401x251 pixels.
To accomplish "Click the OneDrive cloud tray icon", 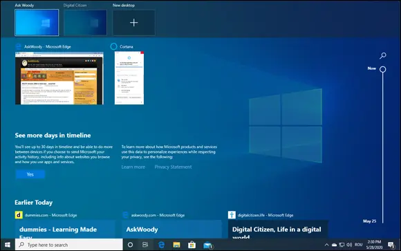I will click(x=334, y=245).
